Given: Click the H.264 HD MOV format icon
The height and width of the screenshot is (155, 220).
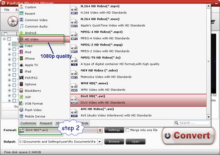Looking at the screenshot, I should (x=74, y=23).
